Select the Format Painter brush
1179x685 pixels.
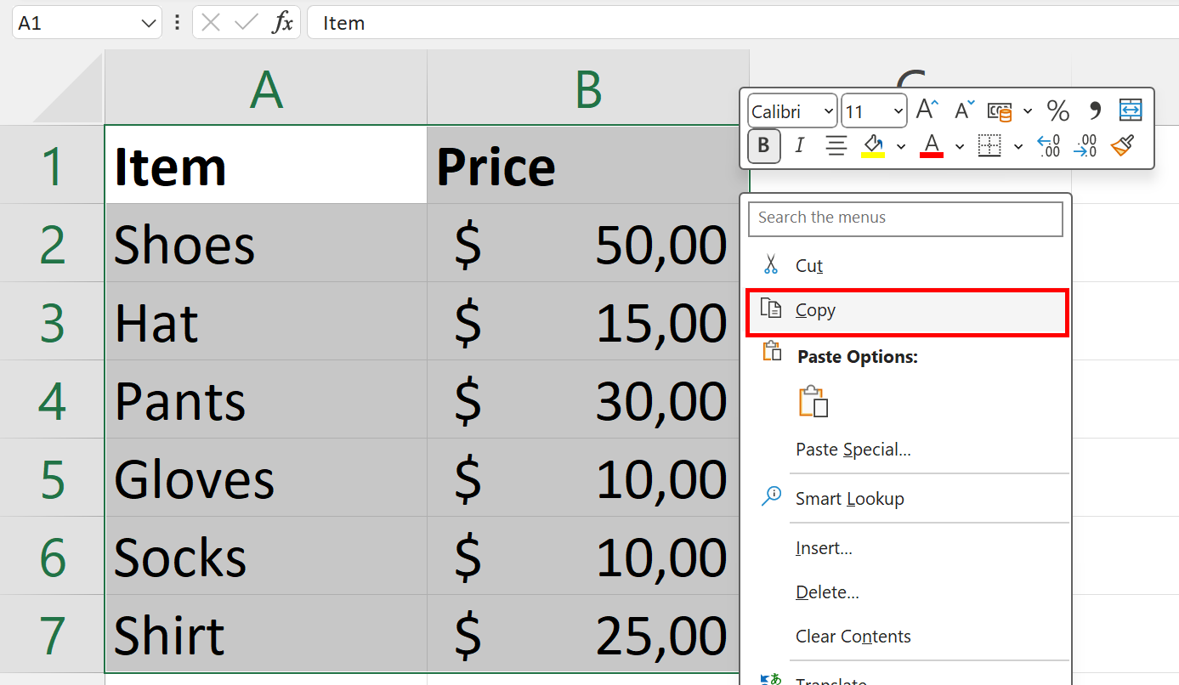[x=1123, y=146]
